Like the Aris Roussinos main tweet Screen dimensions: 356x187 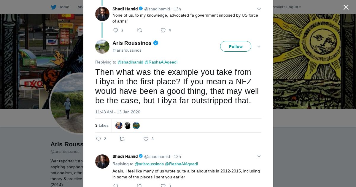point(146,139)
